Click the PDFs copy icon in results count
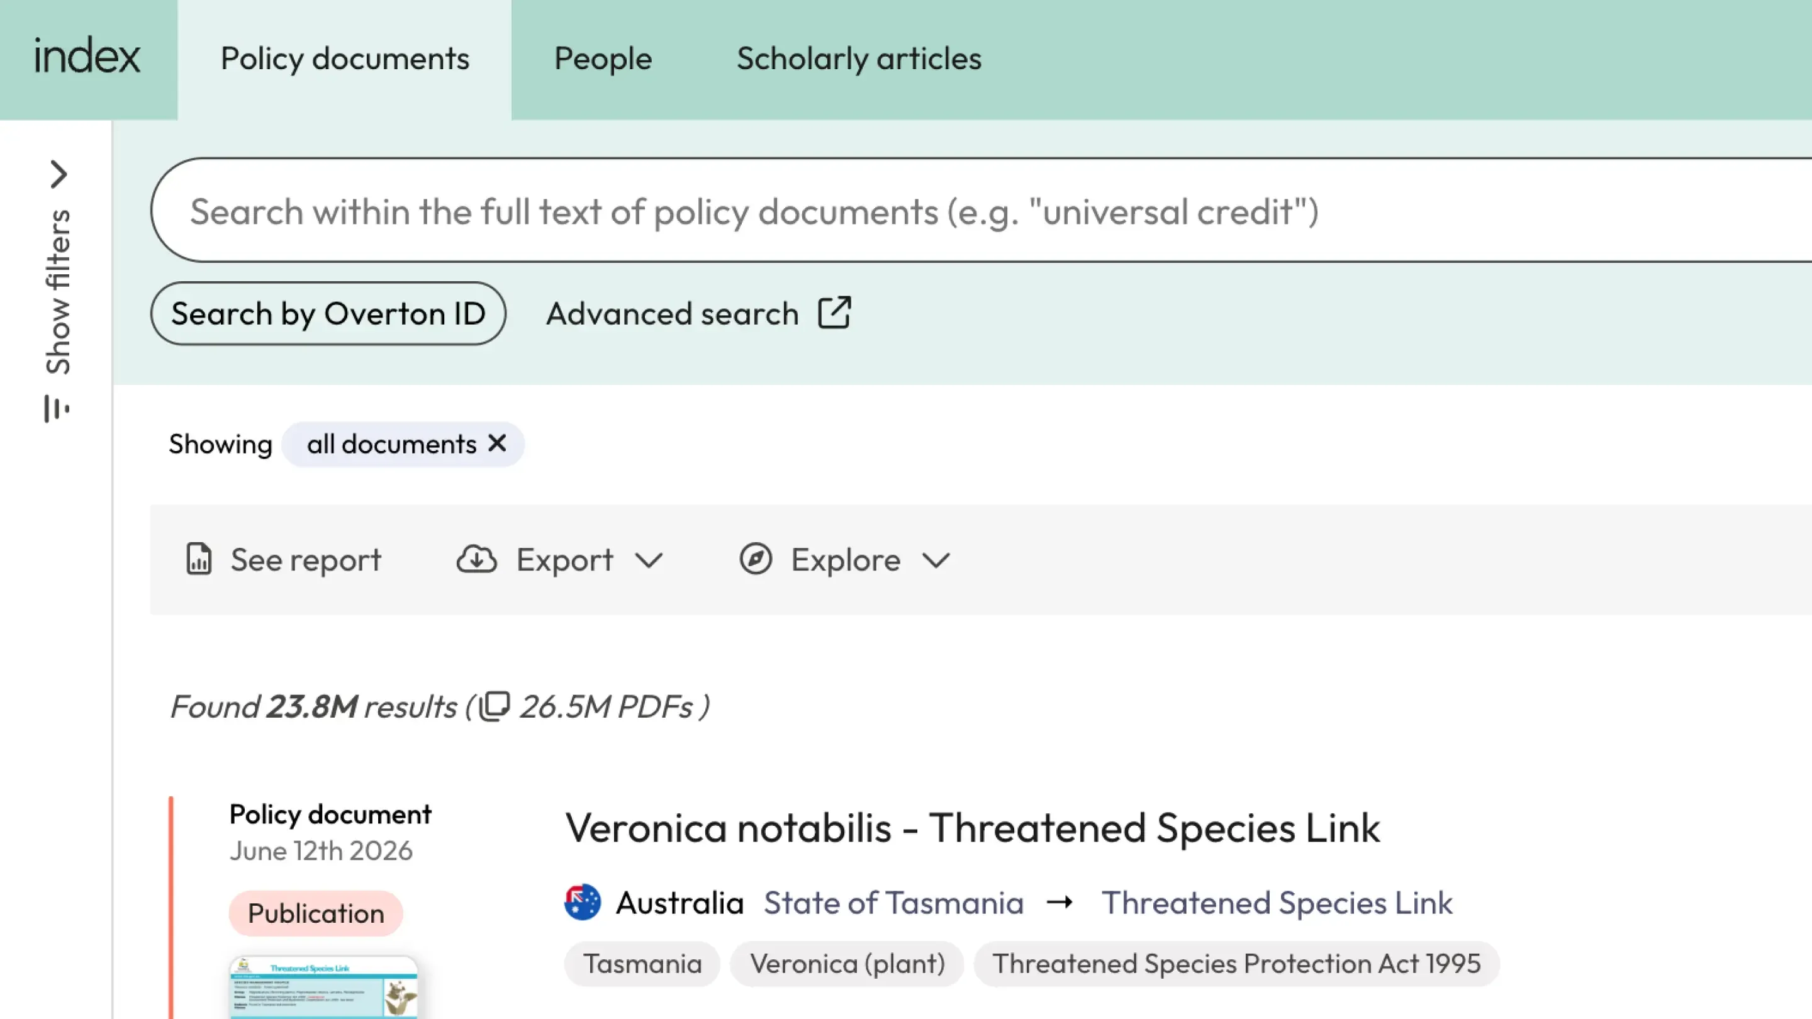 [495, 707]
